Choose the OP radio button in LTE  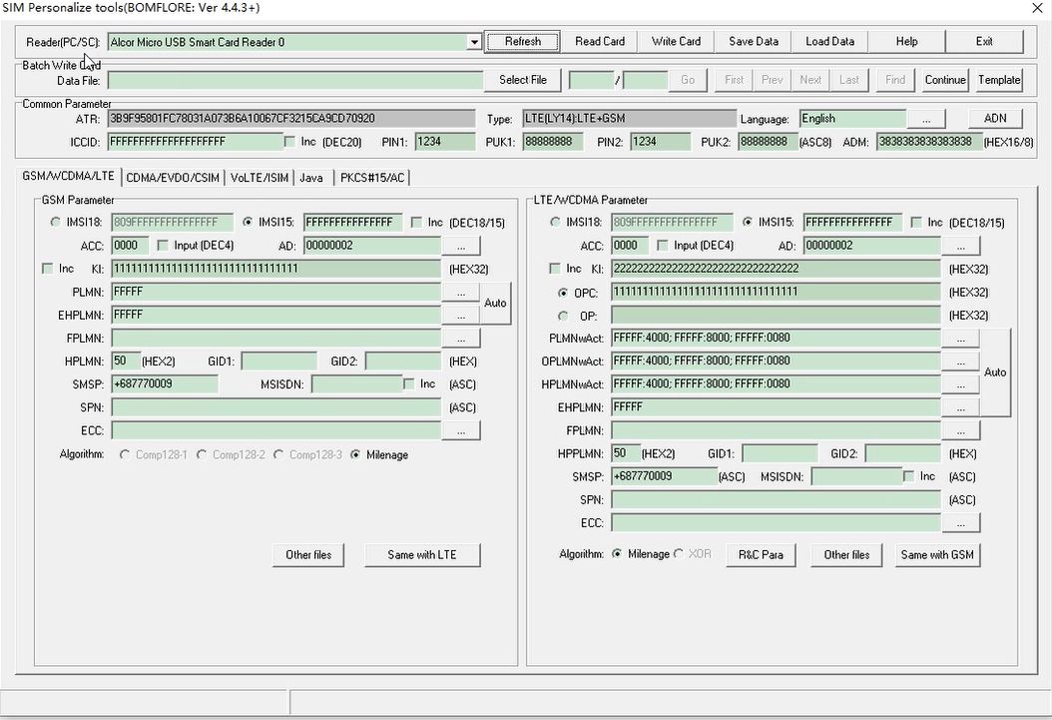coord(563,316)
